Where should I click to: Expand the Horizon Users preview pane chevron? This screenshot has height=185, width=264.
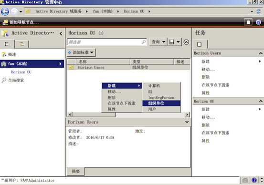(x=187, y=122)
